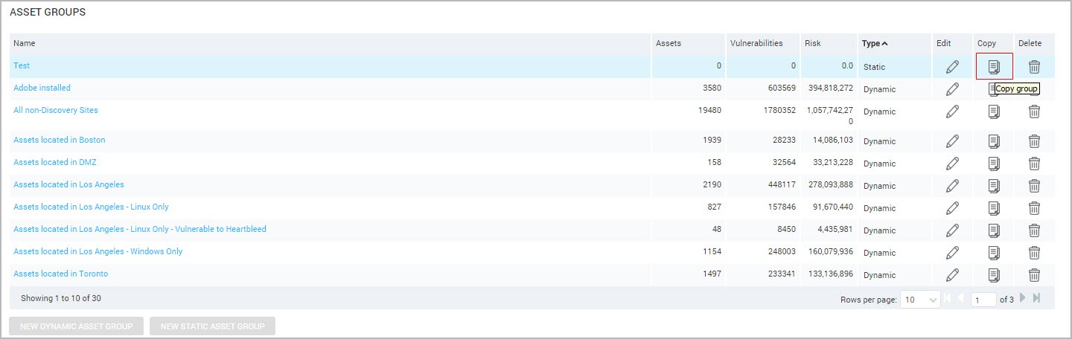Copy the Vulnerable to Heartbleed group
Image resolution: width=1072 pixels, height=339 pixels.
[x=994, y=230]
